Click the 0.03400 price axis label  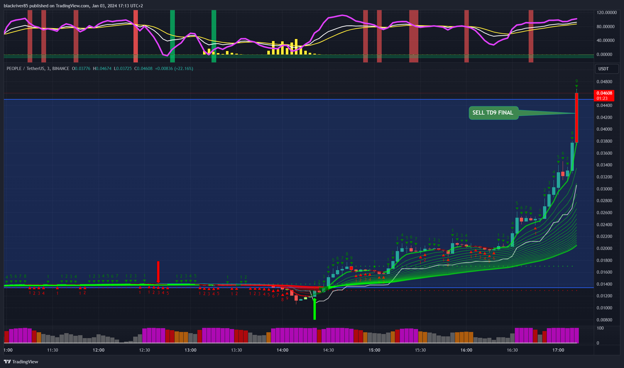click(604, 165)
